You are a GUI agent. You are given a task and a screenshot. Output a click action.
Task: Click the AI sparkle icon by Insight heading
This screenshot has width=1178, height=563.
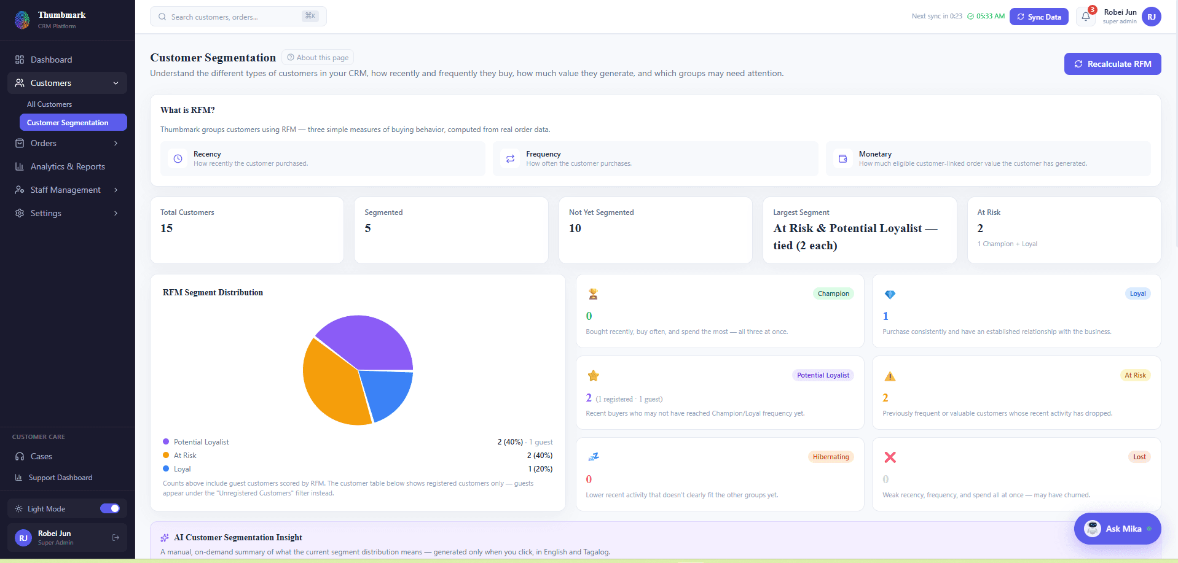[x=165, y=538]
